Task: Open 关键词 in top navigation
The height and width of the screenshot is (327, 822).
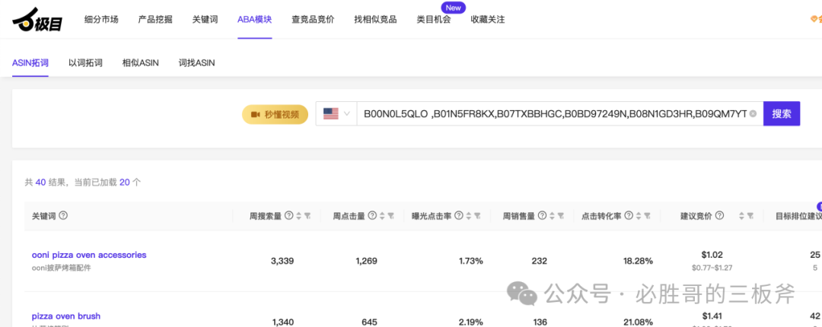Action: [x=205, y=20]
